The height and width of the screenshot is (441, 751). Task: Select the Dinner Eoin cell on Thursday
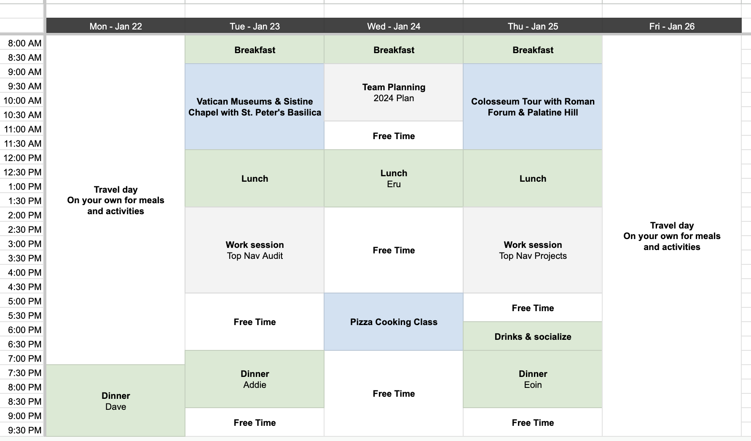coord(533,379)
